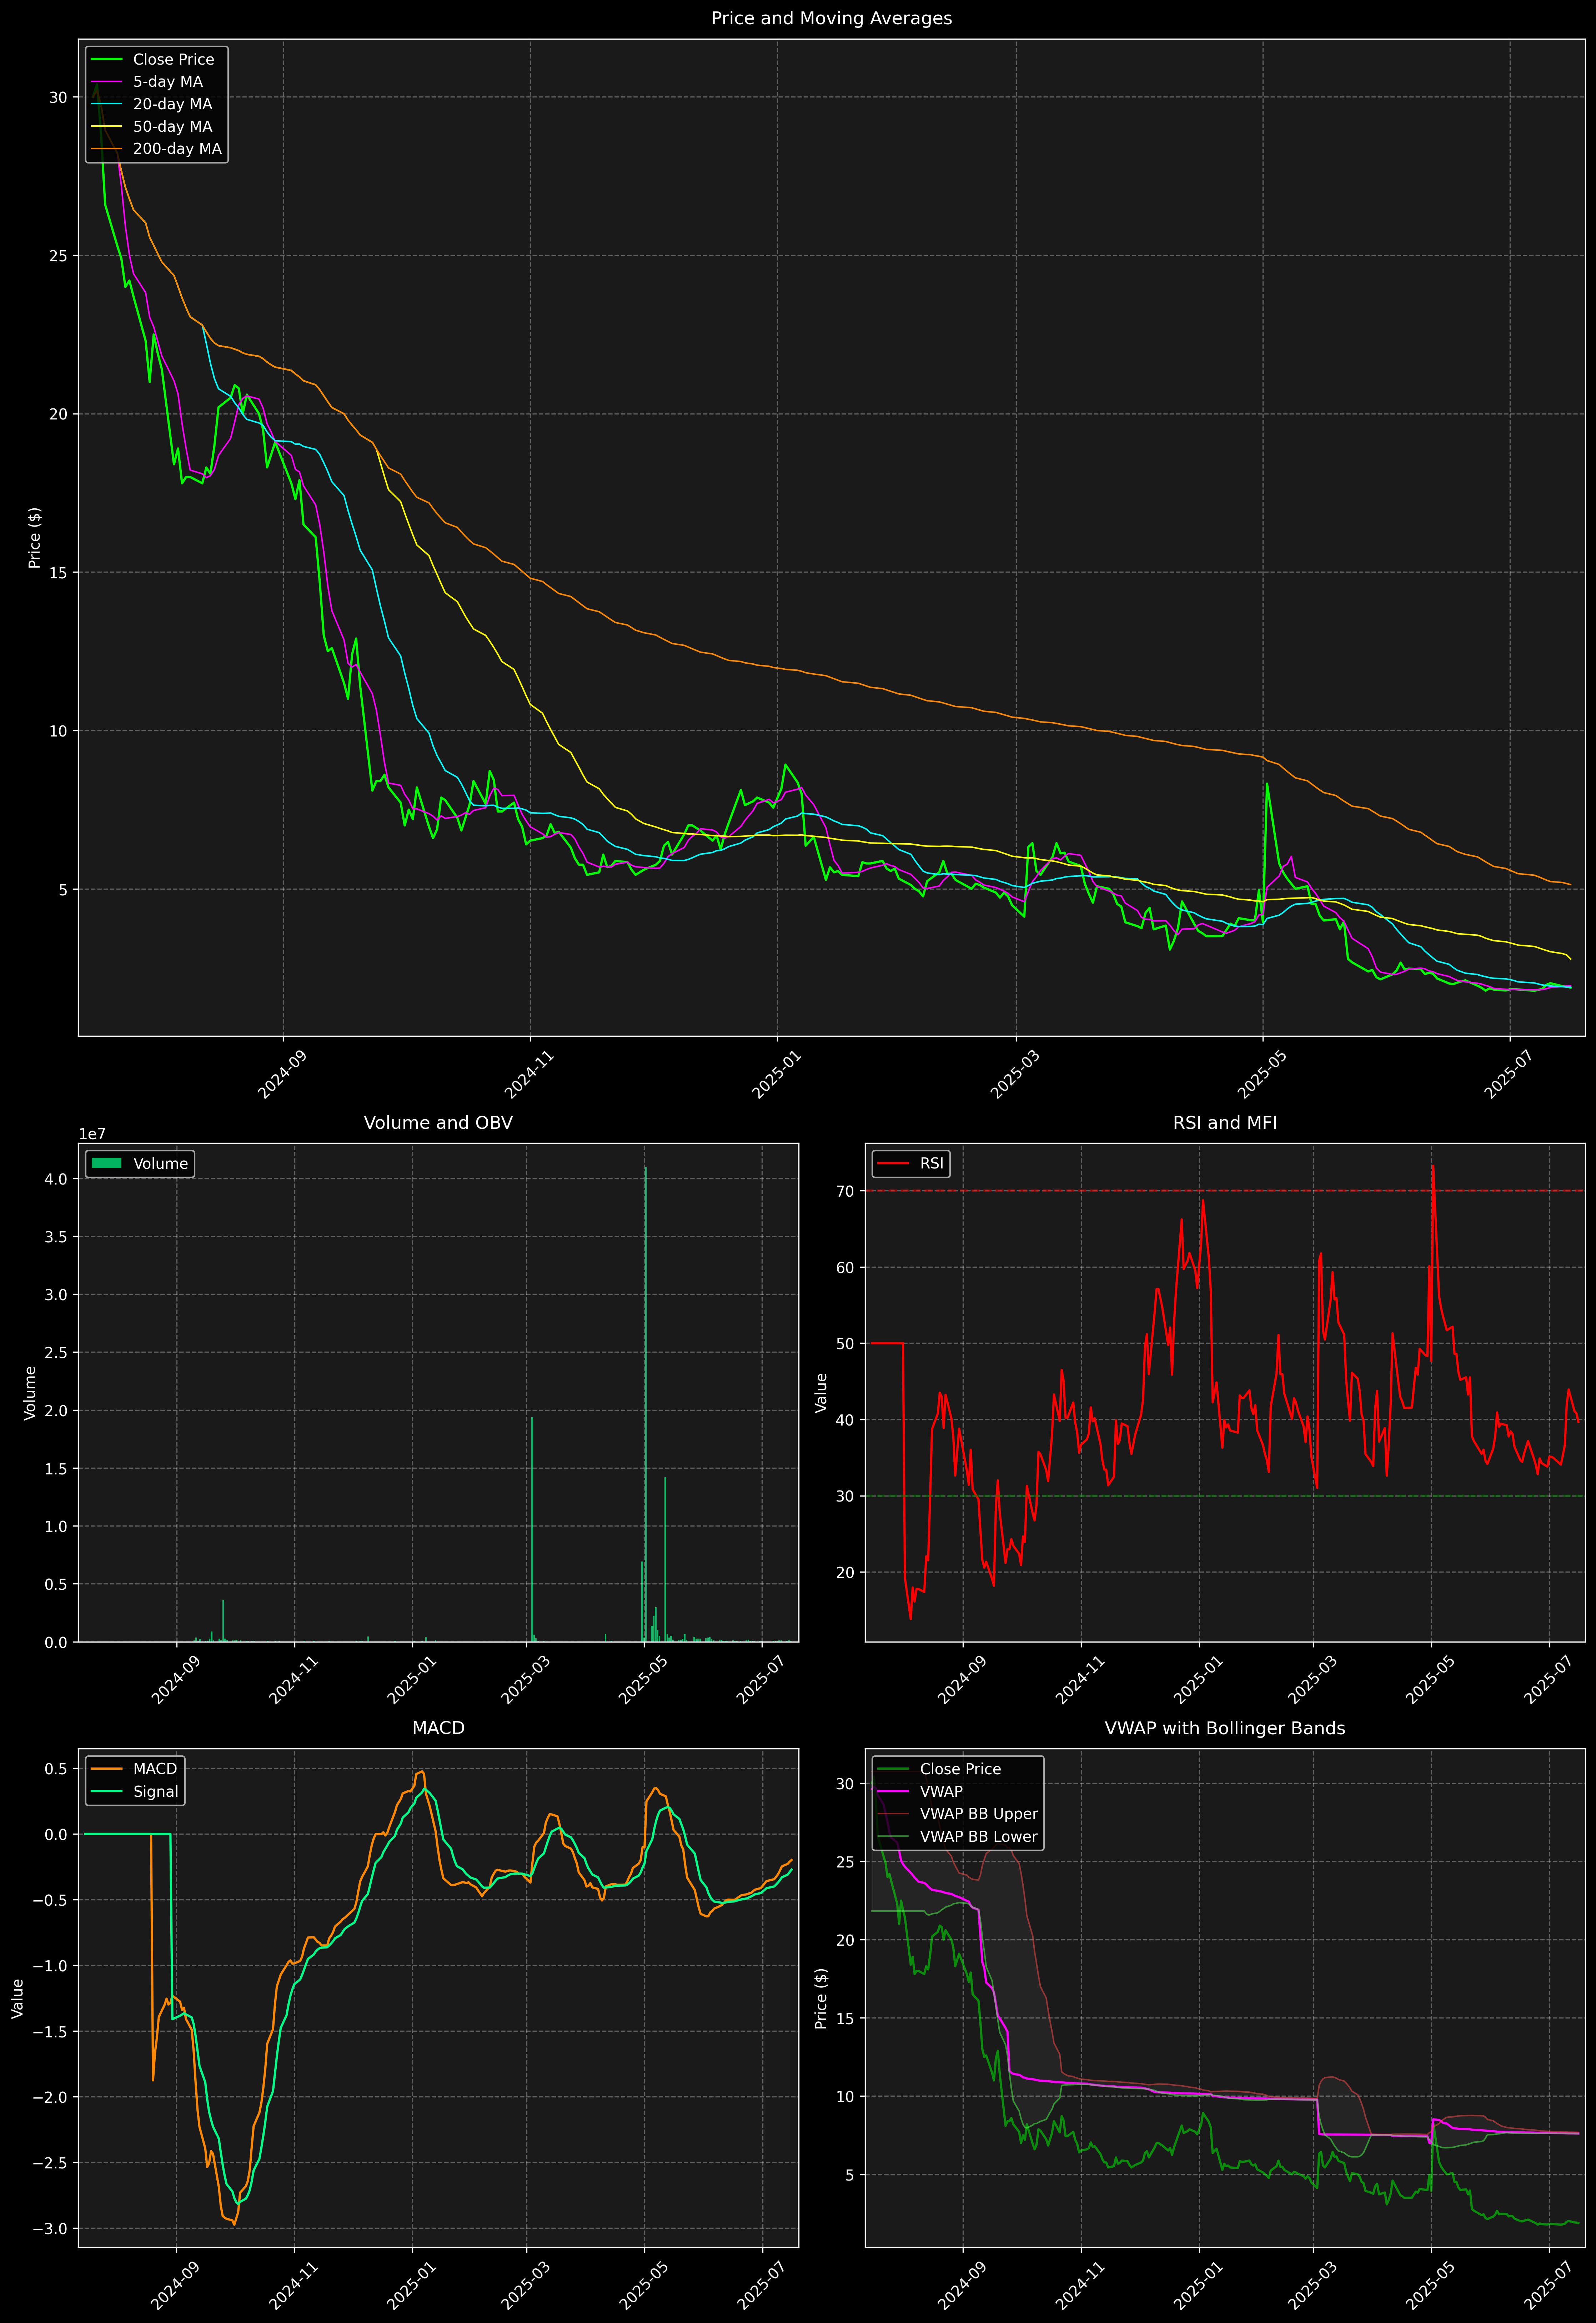Click the '−3.0' tick on MACD chart

pos(50,2228)
